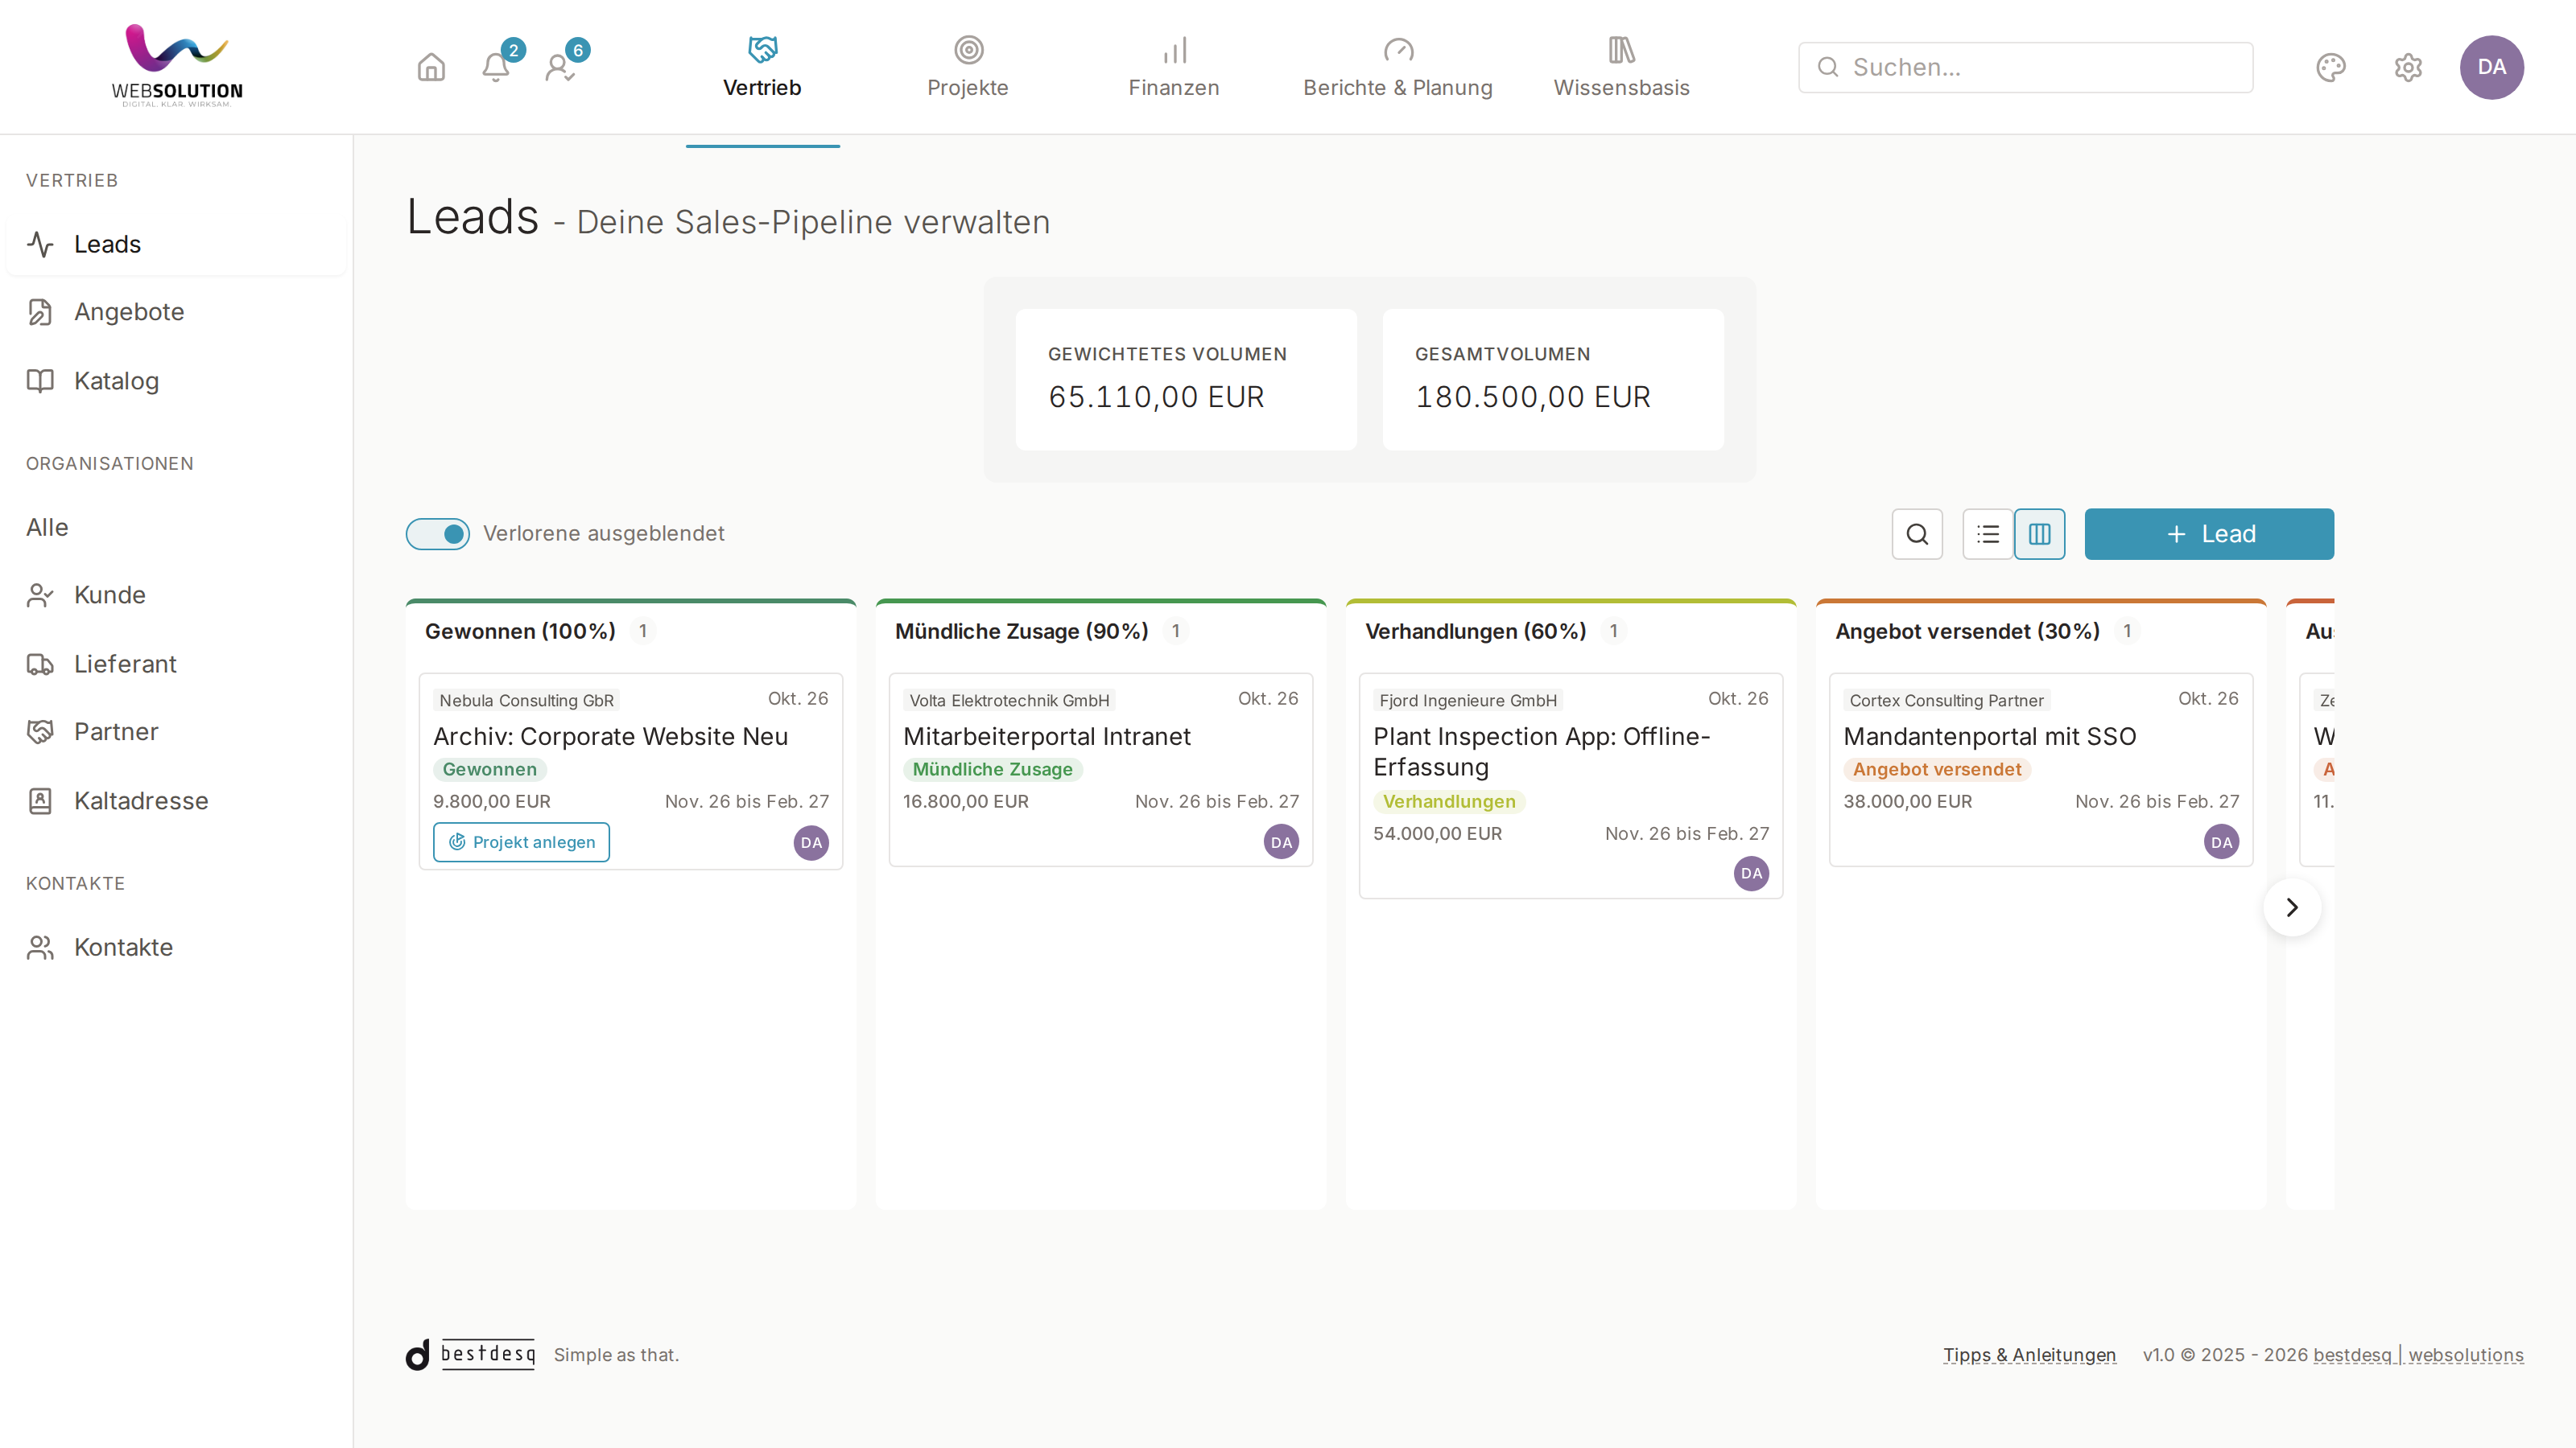The height and width of the screenshot is (1448, 2576).
Task: Focus the Suchen search field
Action: (x=2025, y=67)
